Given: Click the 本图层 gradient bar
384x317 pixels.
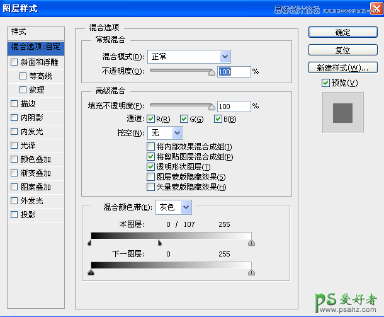Looking at the screenshot, I should tap(171, 236).
